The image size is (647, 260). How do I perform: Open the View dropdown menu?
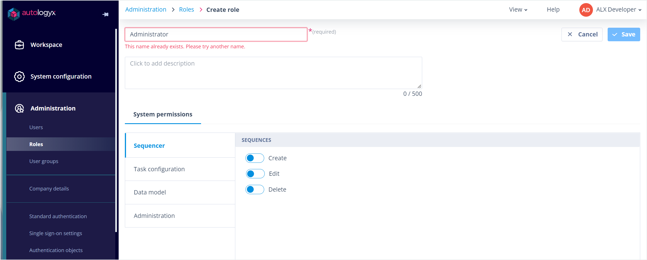tap(518, 10)
